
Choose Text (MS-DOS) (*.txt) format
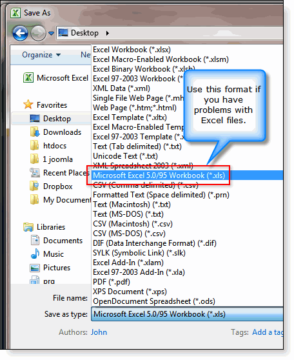click(128, 214)
